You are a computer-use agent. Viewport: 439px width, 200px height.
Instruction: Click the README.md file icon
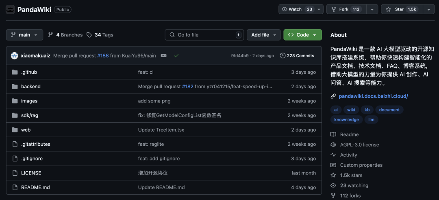(x=15, y=187)
